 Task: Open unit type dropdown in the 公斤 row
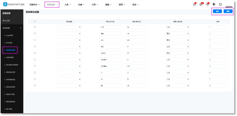pyautogui.click(x=69, y=27)
